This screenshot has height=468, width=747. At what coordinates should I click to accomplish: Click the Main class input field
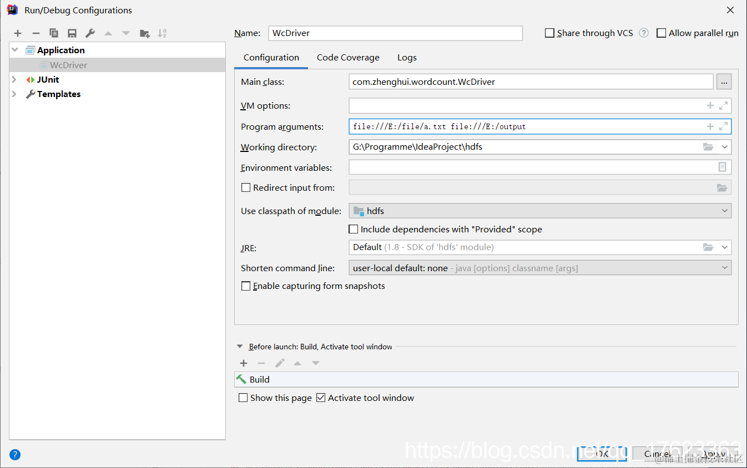click(531, 82)
